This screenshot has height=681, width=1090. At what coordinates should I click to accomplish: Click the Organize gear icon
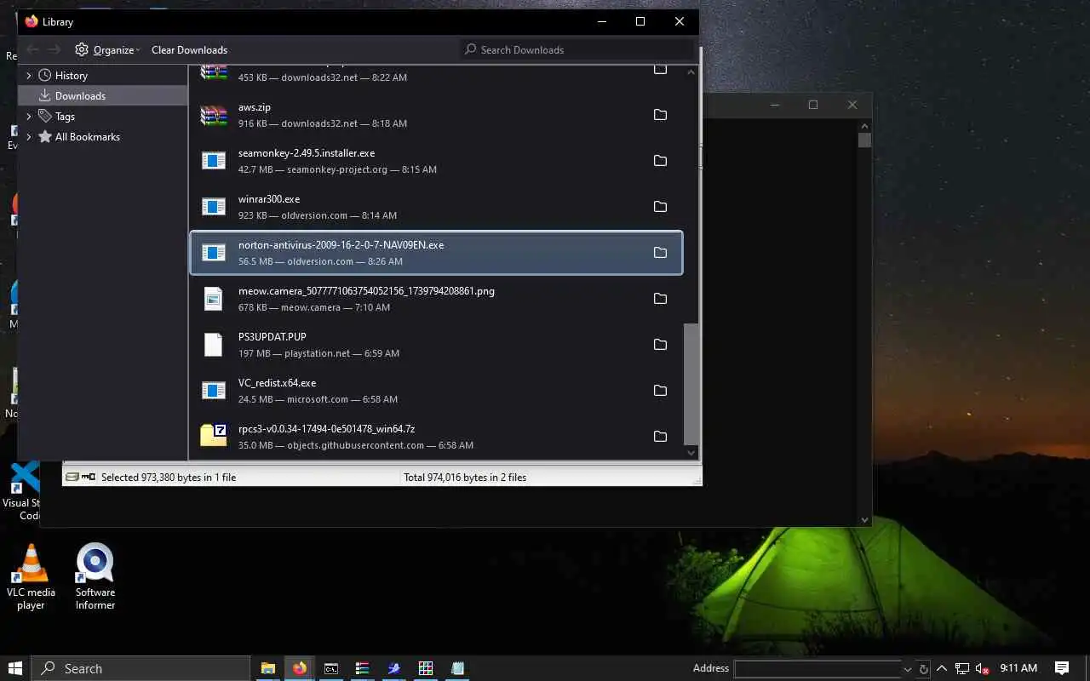[82, 49]
